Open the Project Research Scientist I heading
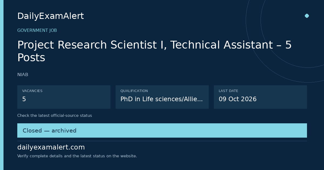The width and height of the screenshot is (324, 170). coord(154,51)
